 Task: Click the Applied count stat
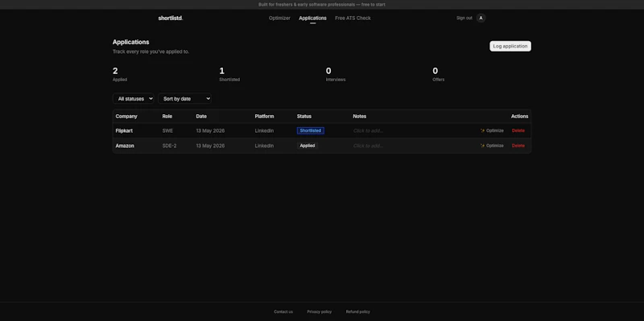click(120, 74)
